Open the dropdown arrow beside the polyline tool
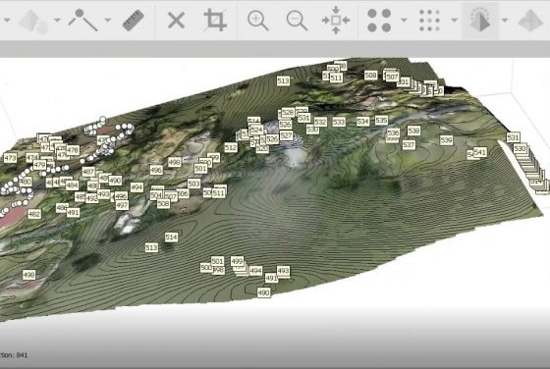The width and height of the screenshot is (550, 369). [x=108, y=21]
